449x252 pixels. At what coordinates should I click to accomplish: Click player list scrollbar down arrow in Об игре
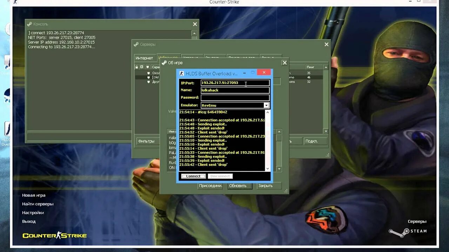(279, 169)
